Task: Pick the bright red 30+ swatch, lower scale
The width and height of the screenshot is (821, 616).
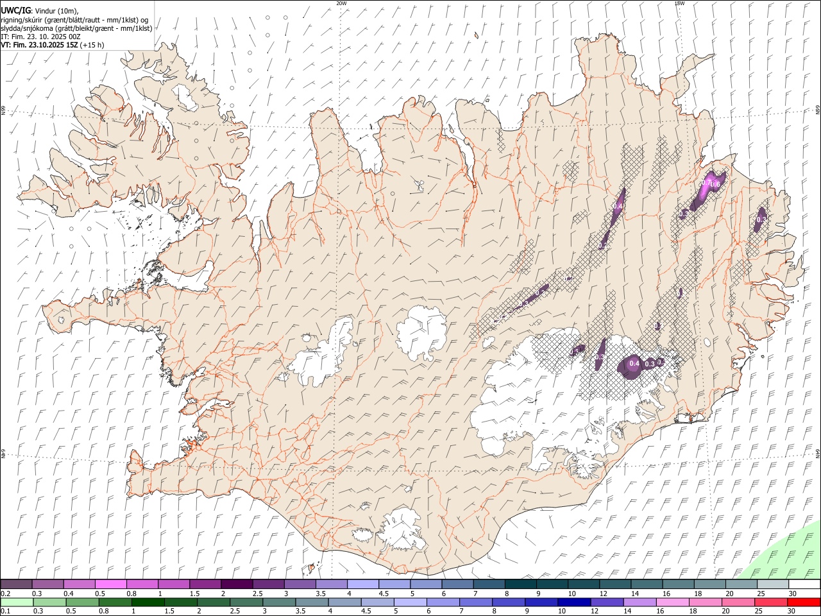Action: pos(804,602)
